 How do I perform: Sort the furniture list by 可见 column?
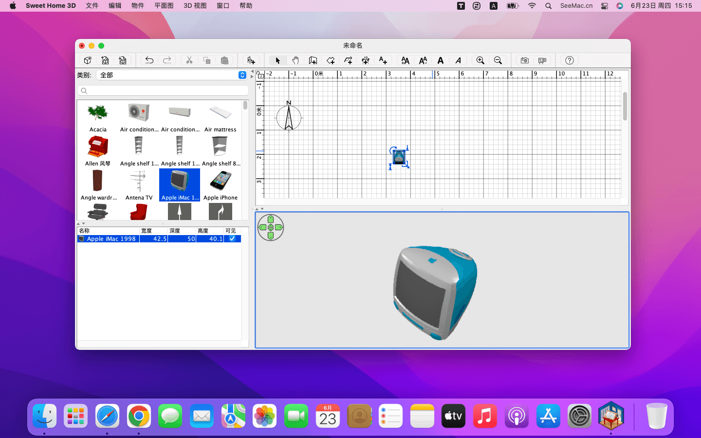pos(232,231)
